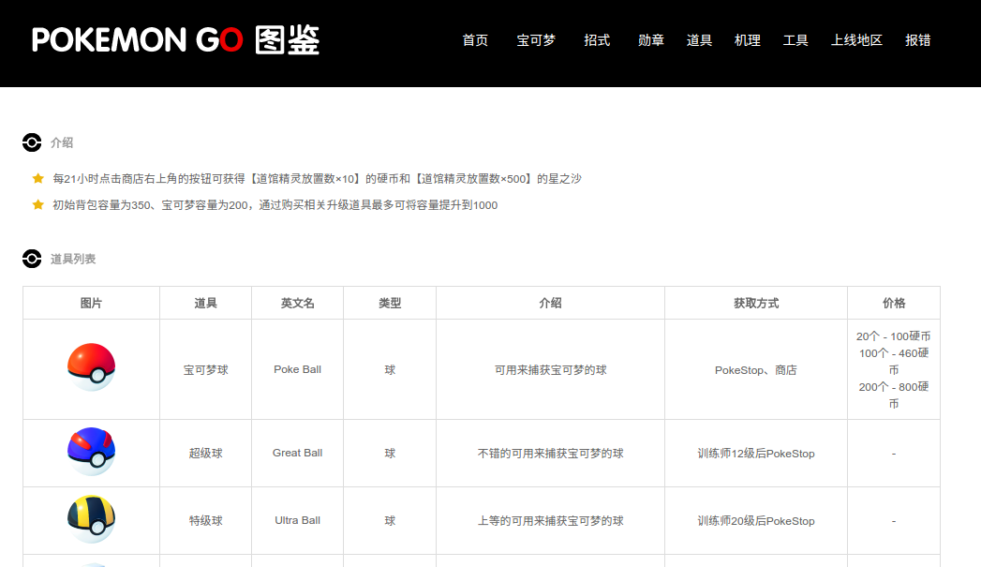Click the 图片 column header
The image size is (981, 567).
click(x=91, y=303)
